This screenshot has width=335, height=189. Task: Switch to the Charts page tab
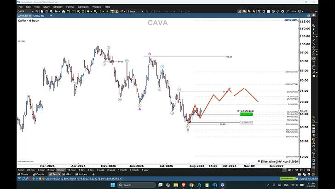click(23, 174)
